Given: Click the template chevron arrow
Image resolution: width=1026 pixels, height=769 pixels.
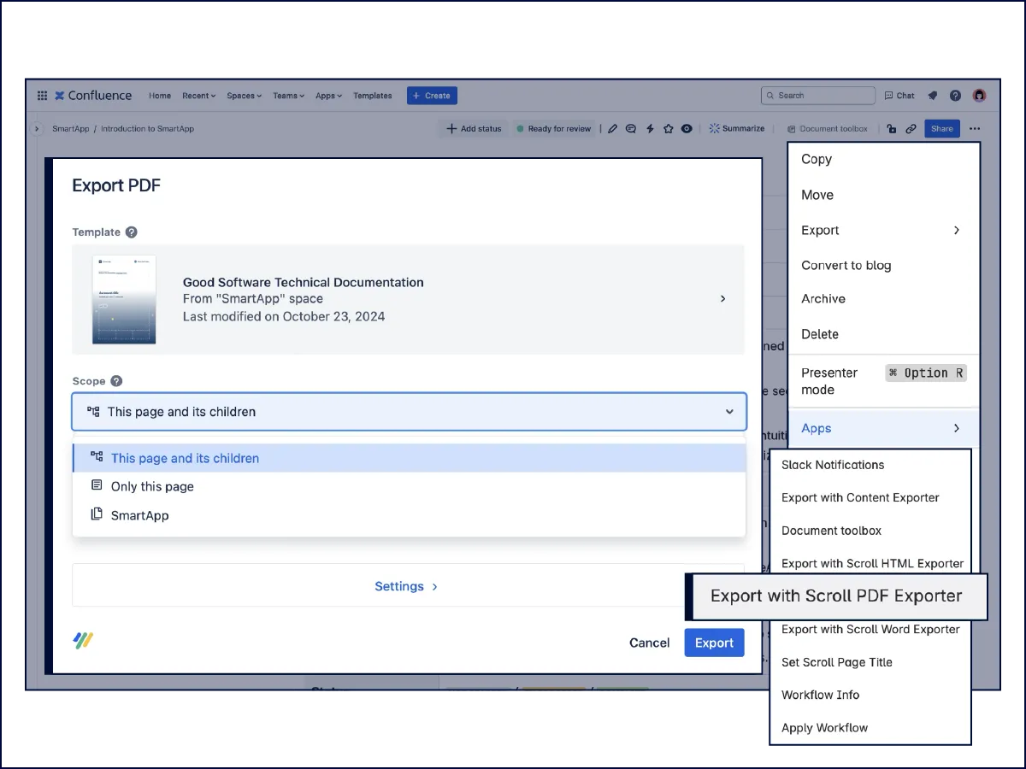Looking at the screenshot, I should [x=722, y=299].
